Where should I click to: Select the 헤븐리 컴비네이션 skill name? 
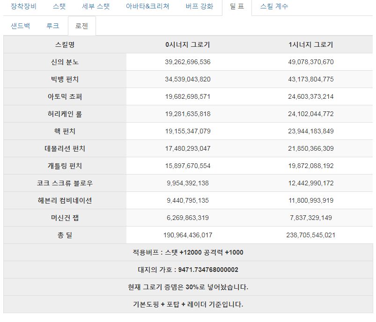[65, 200]
